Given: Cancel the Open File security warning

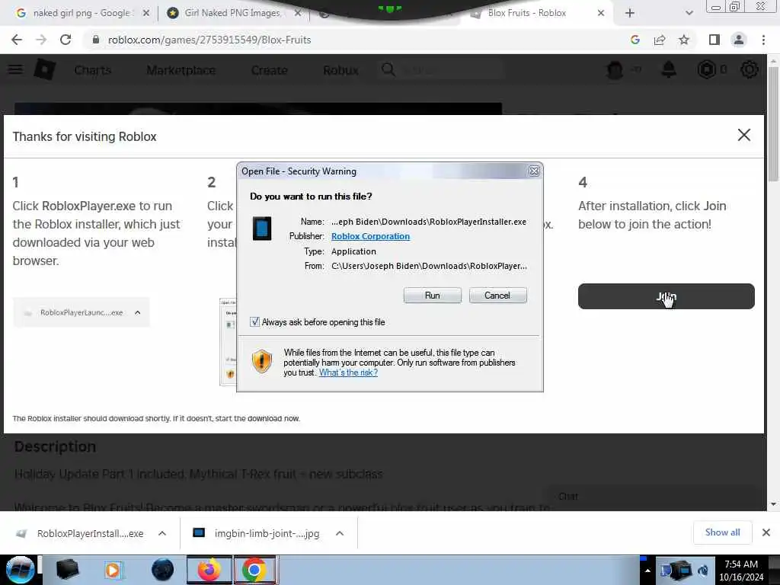Looking at the screenshot, I should point(497,296).
